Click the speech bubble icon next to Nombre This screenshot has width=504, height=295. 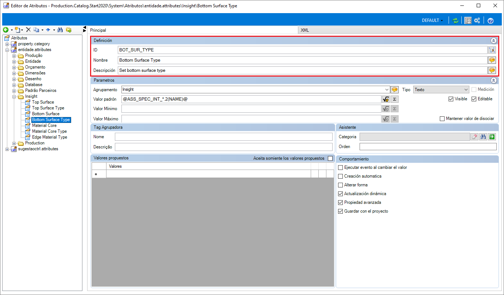pyautogui.click(x=492, y=60)
